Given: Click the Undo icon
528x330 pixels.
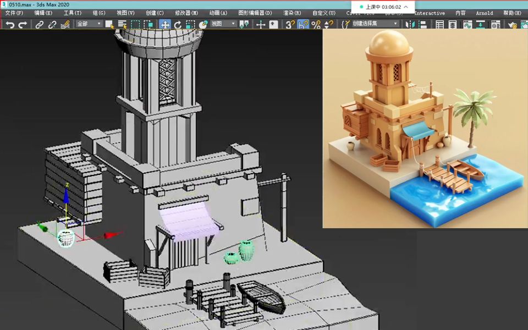Looking at the screenshot, I should coord(11,24).
